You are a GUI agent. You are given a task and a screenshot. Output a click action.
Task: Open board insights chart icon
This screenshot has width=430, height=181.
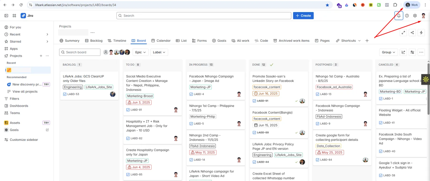point(403,52)
